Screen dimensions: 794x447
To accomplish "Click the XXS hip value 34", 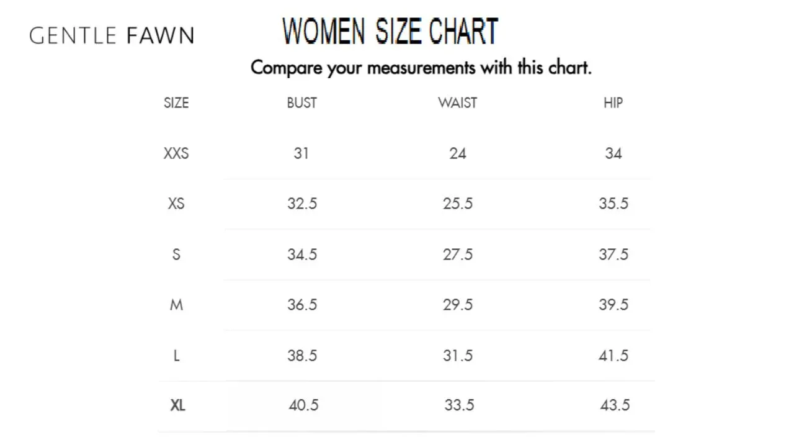I will pyautogui.click(x=613, y=153).
